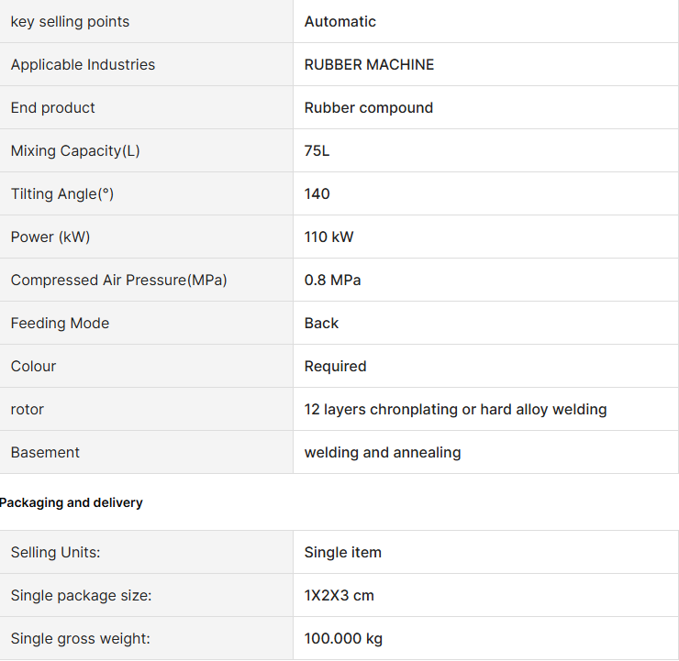Click the 'Basement' row label
The width and height of the screenshot is (679, 661).
45,453
